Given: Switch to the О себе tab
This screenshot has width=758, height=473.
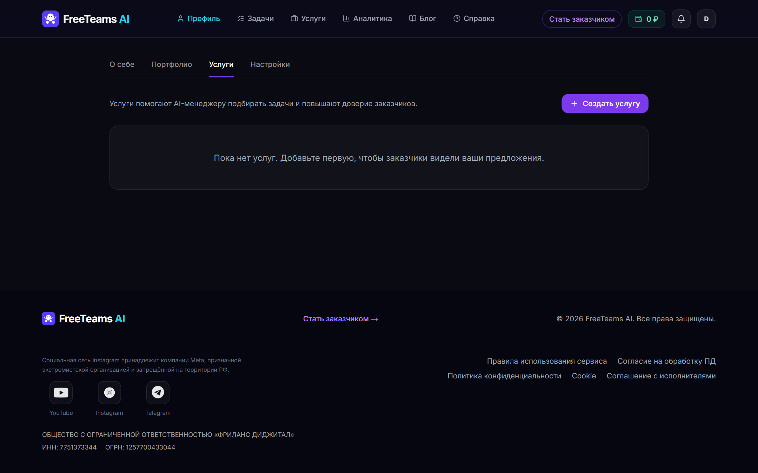Looking at the screenshot, I should click(122, 64).
